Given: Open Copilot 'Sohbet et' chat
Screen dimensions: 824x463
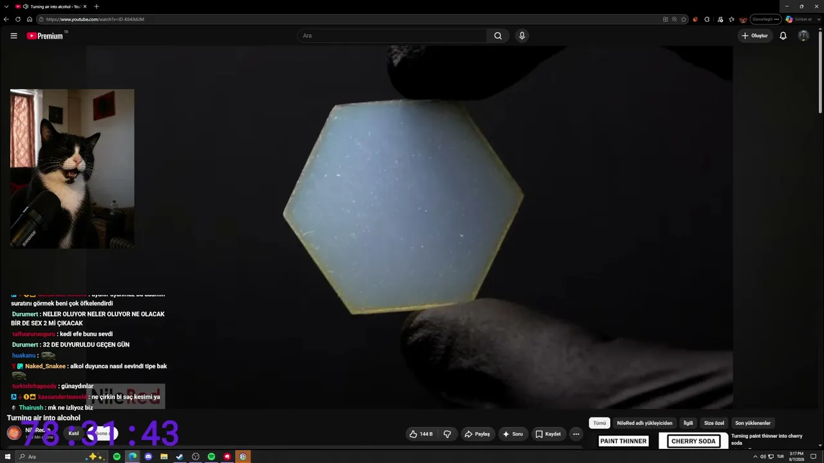Looking at the screenshot, I should [798, 19].
